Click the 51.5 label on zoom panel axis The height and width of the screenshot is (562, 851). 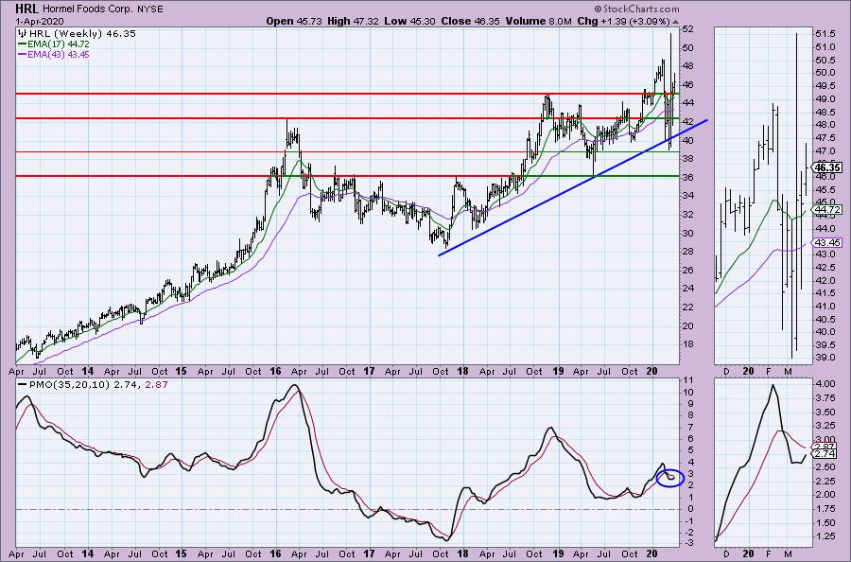coord(825,34)
